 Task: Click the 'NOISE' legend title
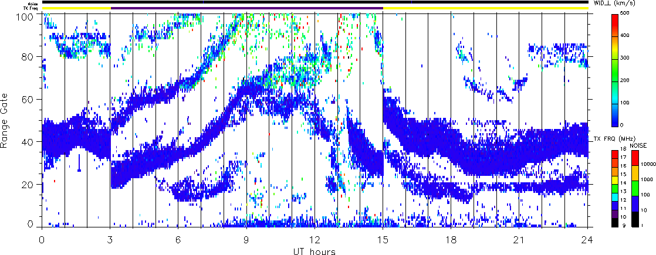click(x=638, y=145)
